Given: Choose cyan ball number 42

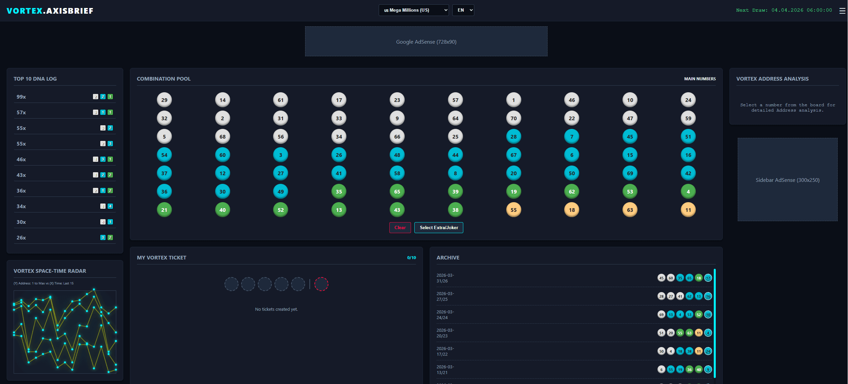Looking at the screenshot, I should coord(688,173).
